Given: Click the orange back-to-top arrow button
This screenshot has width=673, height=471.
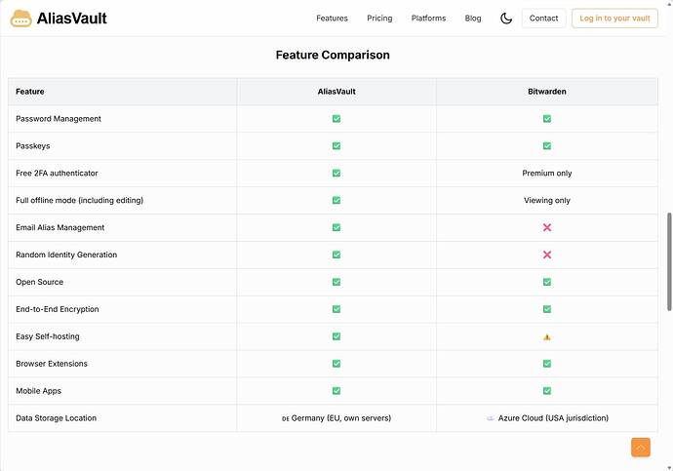Looking at the screenshot, I should (641, 448).
